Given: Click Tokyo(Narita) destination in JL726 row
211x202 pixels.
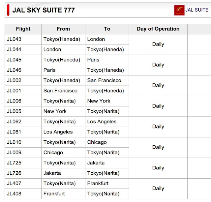Looking at the screenshot, I should 104,173.
